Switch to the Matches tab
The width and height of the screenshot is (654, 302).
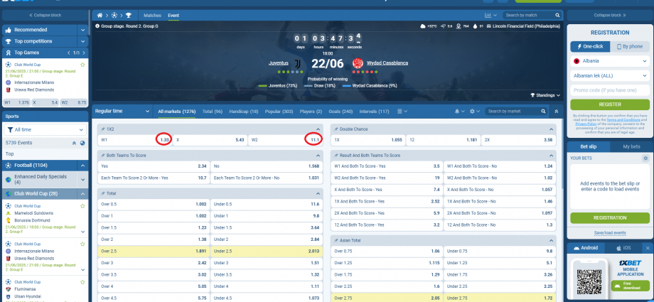tap(152, 16)
